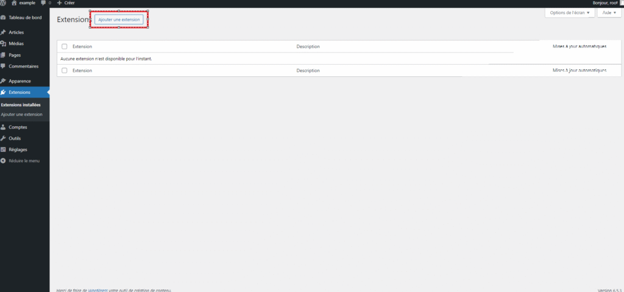Check the bottom select-all Extension checkbox
The image size is (624, 292).
[x=65, y=71]
